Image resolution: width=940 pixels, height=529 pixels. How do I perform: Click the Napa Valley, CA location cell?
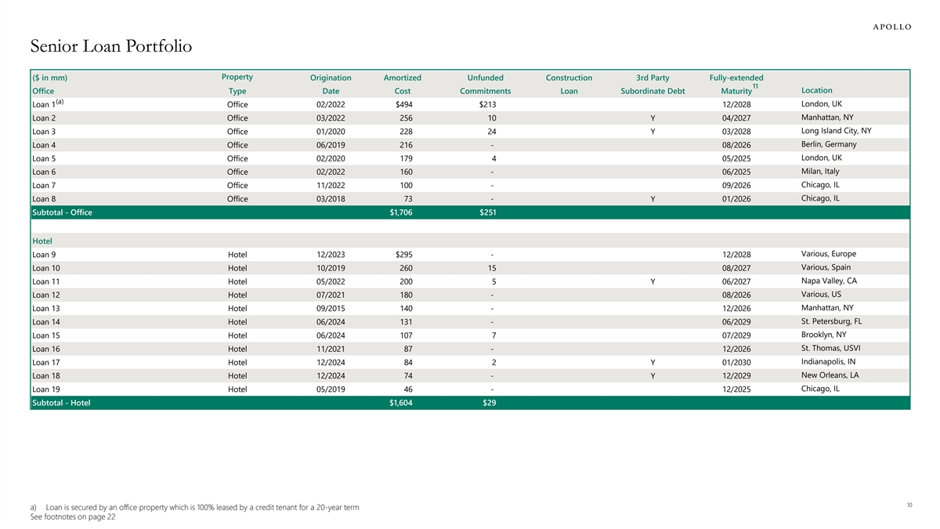(829, 281)
